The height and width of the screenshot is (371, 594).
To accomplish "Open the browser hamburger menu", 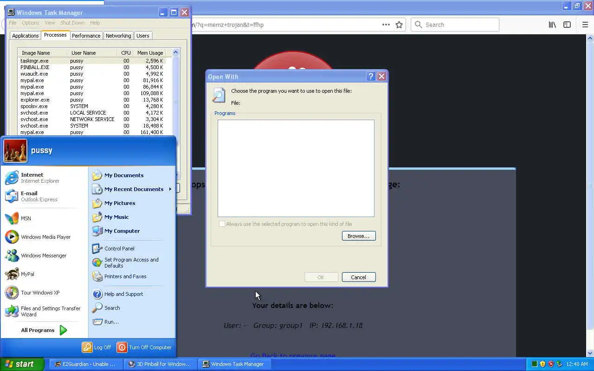I will (585, 25).
